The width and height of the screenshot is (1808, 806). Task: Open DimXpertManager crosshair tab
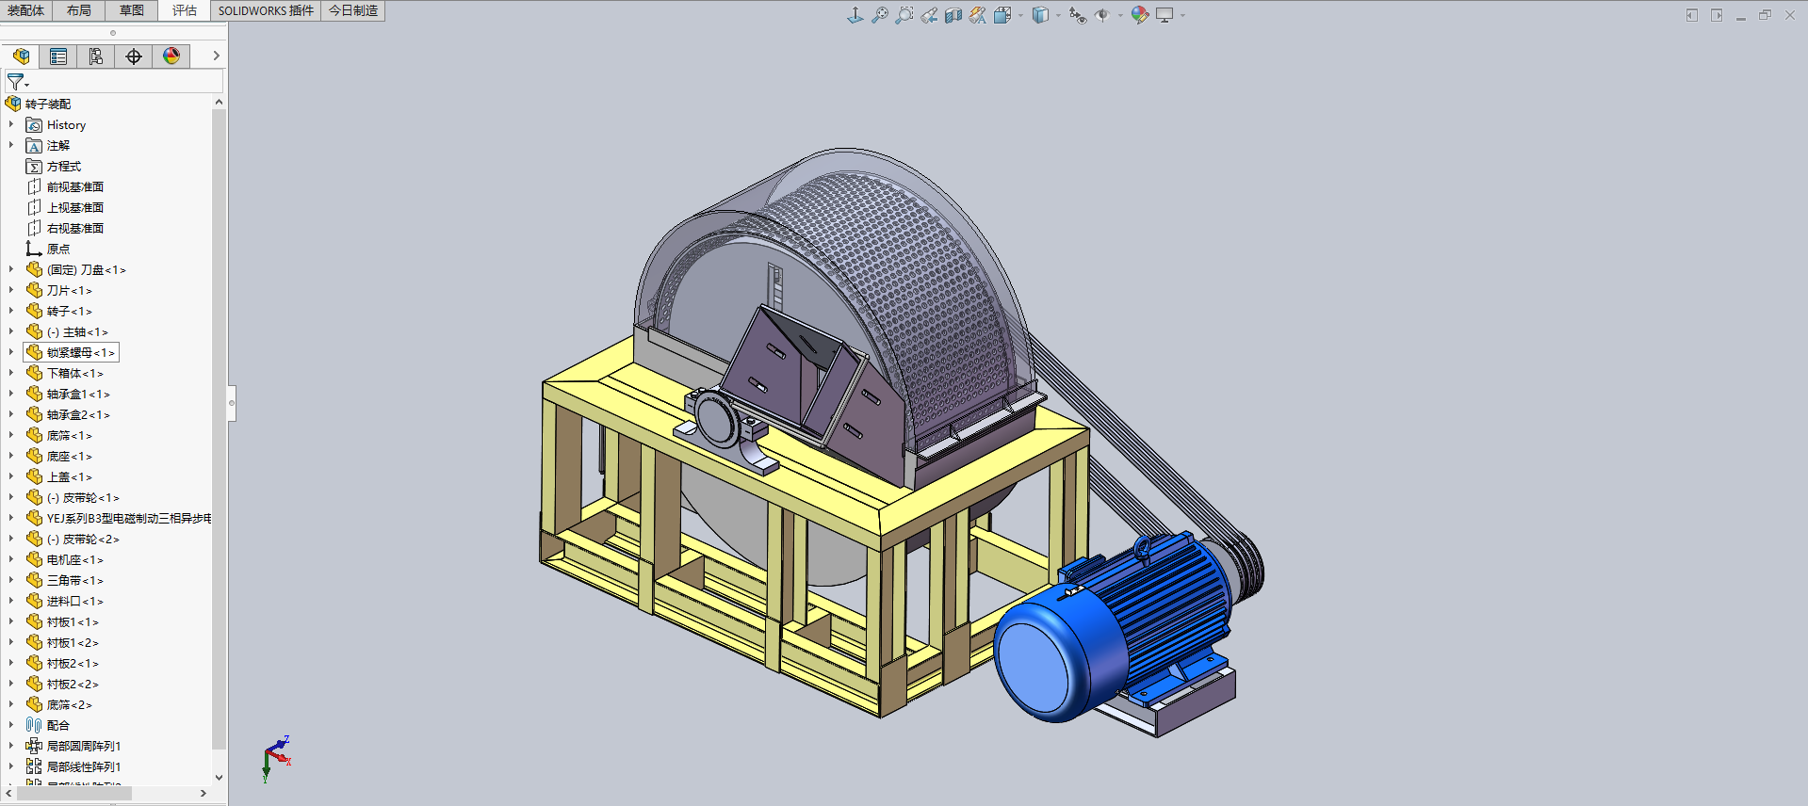click(134, 56)
